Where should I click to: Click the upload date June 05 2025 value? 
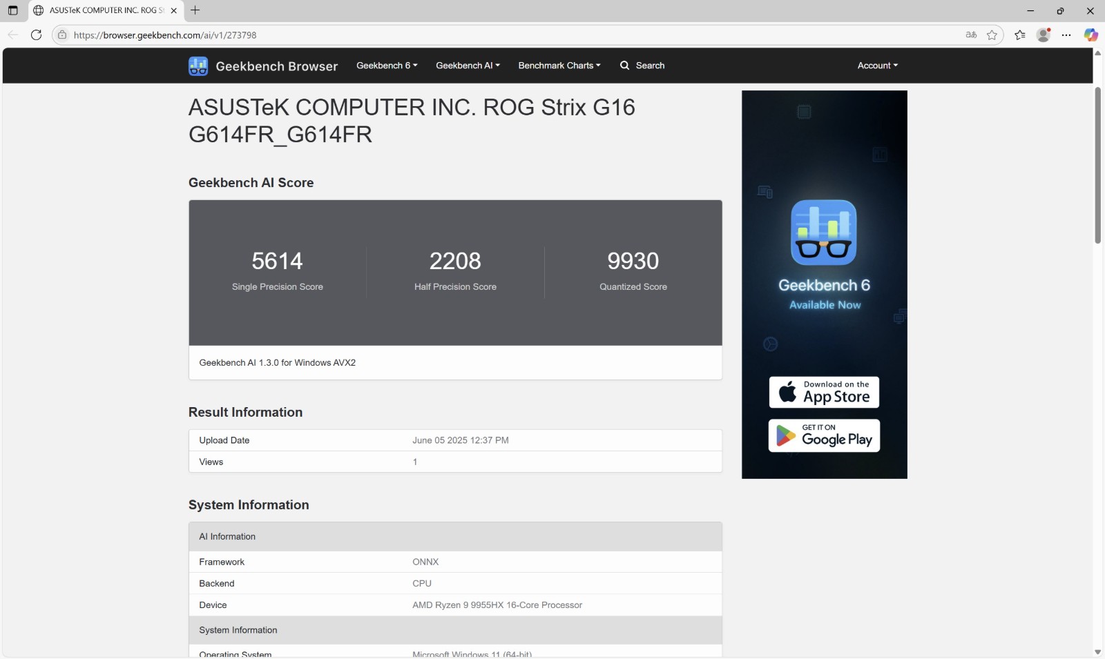tap(461, 440)
